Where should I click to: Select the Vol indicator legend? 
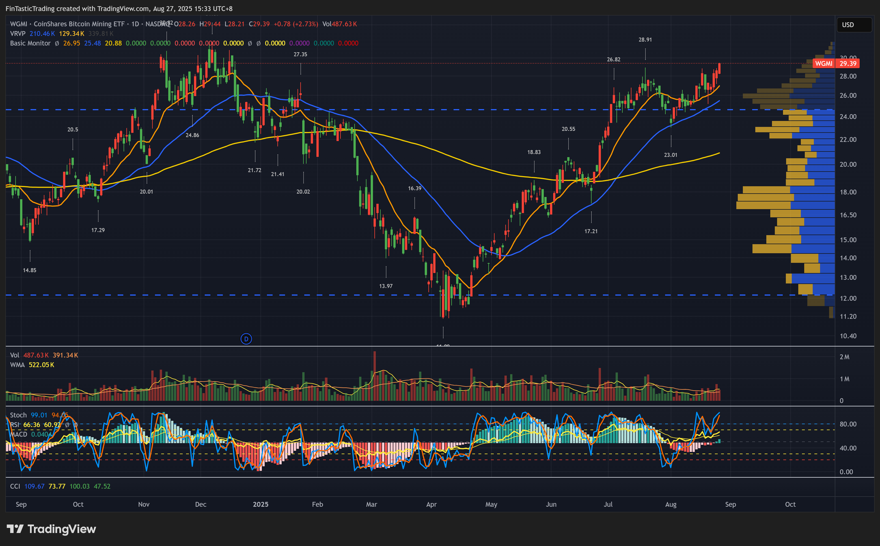point(14,355)
